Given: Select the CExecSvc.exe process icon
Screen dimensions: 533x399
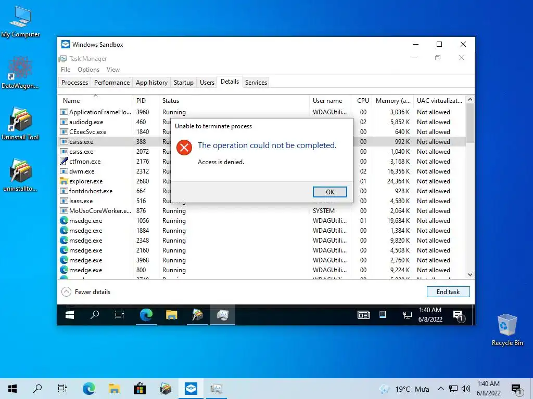Looking at the screenshot, I should tap(64, 131).
